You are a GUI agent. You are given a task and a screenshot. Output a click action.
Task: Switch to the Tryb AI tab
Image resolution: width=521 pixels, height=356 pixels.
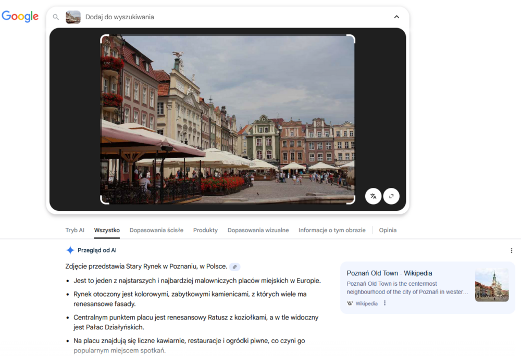pos(75,230)
